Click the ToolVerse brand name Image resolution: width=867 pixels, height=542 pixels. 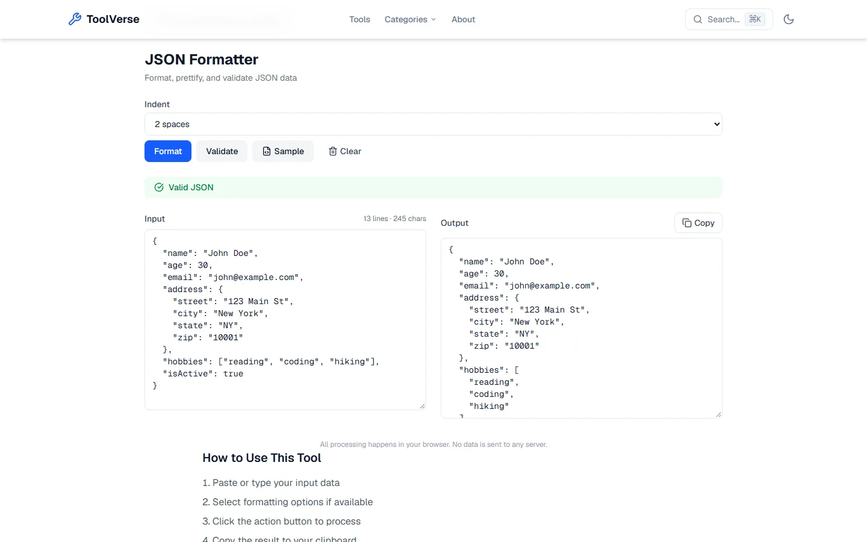(x=113, y=19)
